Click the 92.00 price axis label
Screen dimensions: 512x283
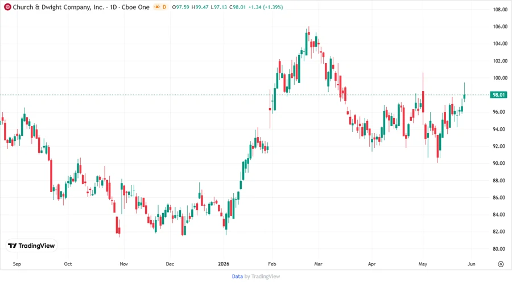click(500, 146)
